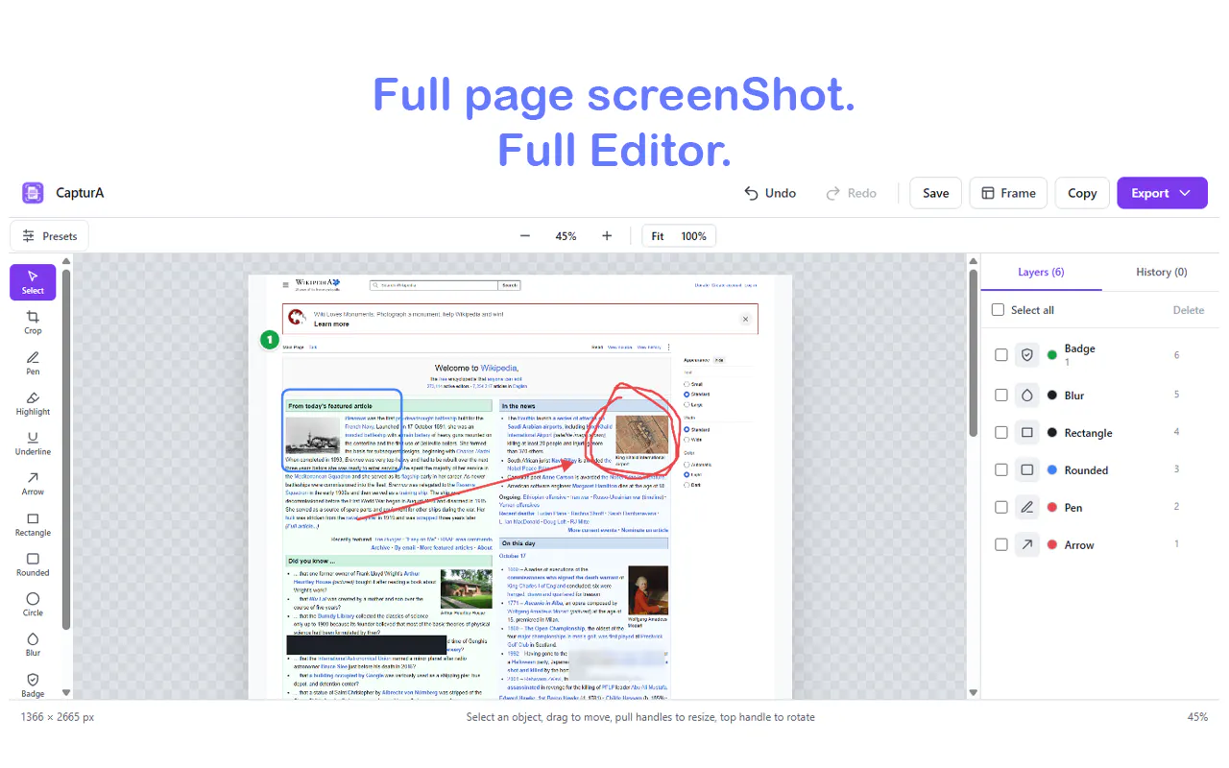Click the 45% zoom level value
This screenshot has height=768, width=1229.
(566, 236)
